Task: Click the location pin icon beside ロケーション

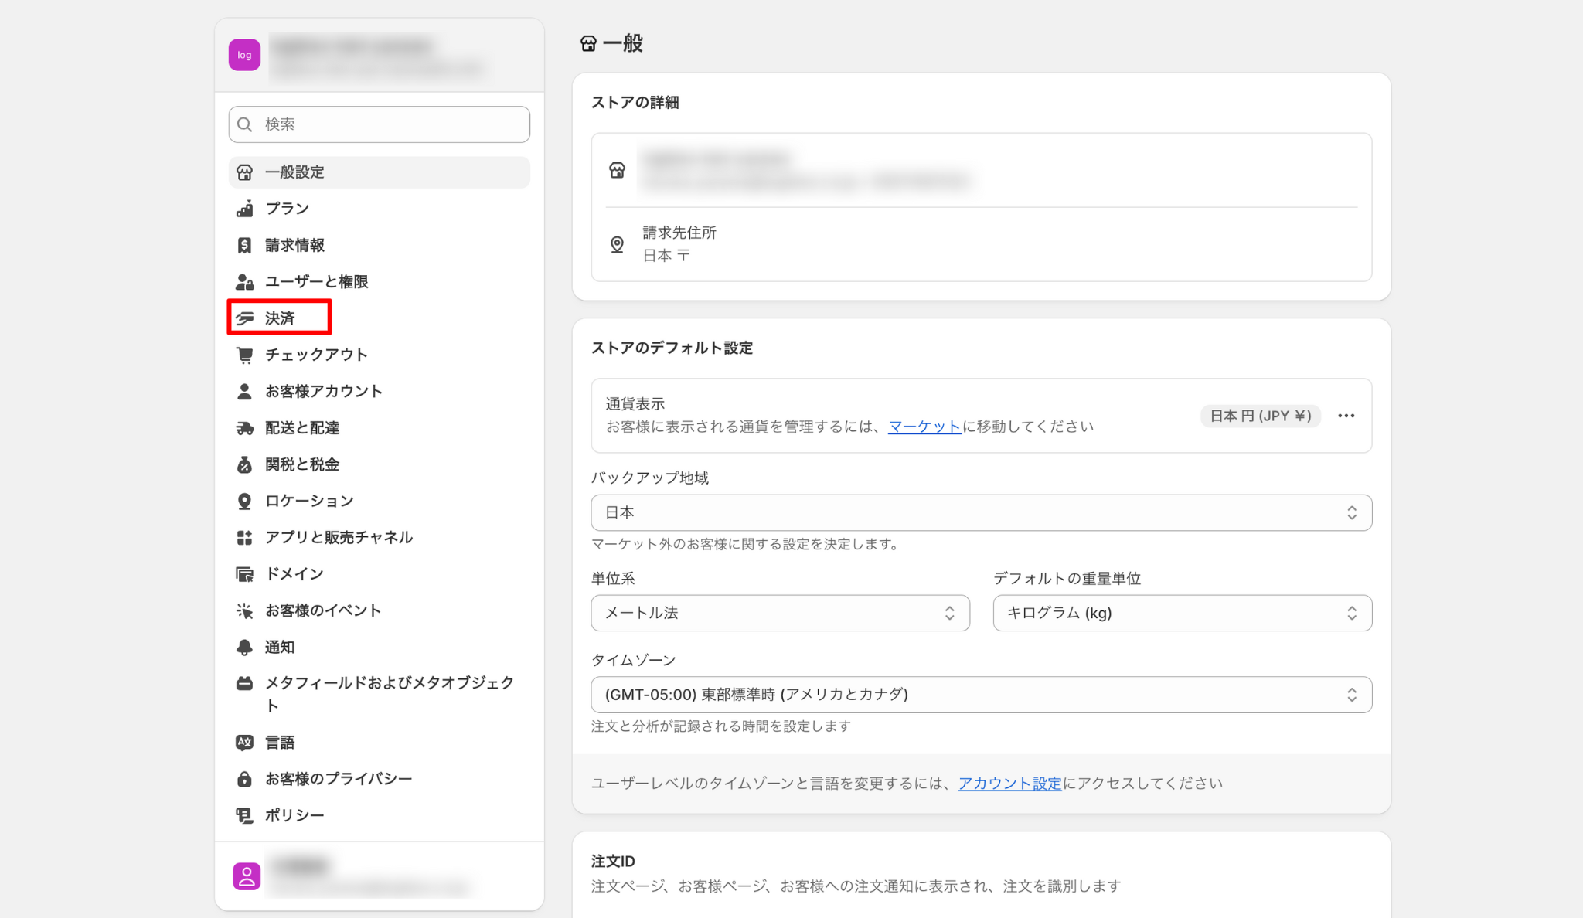Action: [244, 501]
